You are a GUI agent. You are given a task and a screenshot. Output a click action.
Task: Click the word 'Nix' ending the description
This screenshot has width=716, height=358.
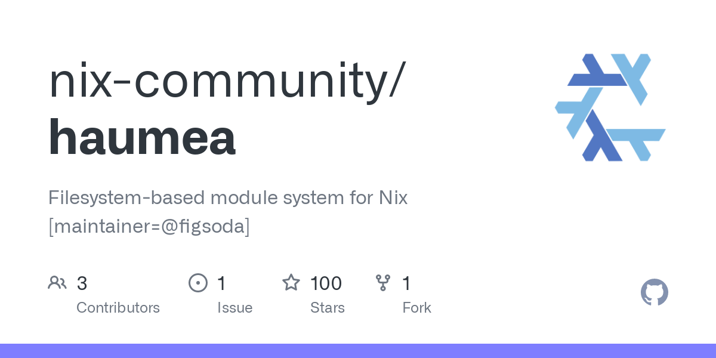pyautogui.click(x=393, y=197)
